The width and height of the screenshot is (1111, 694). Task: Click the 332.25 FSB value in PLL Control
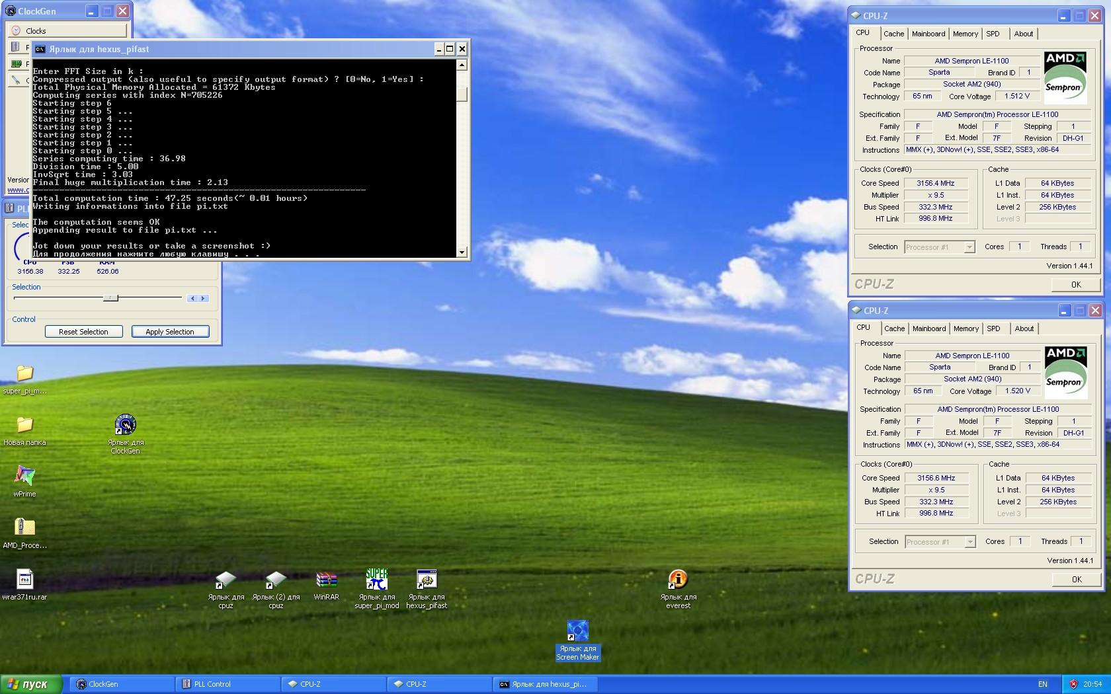tap(69, 272)
